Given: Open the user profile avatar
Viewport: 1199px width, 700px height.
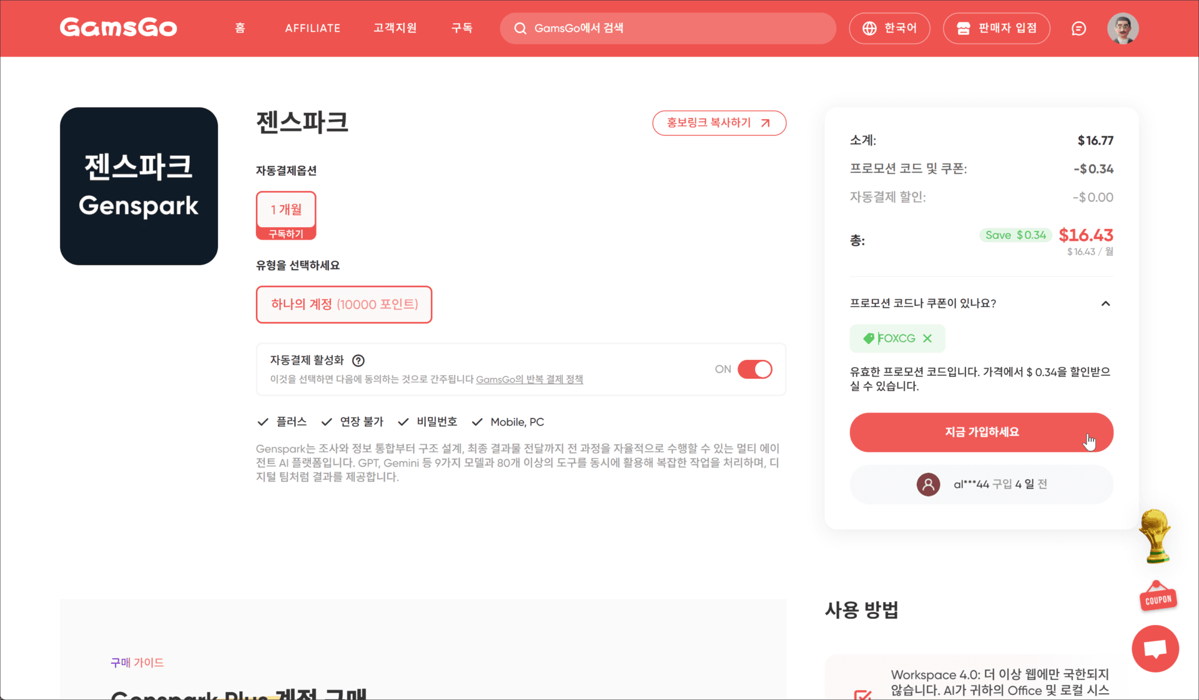Looking at the screenshot, I should tap(1123, 29).
